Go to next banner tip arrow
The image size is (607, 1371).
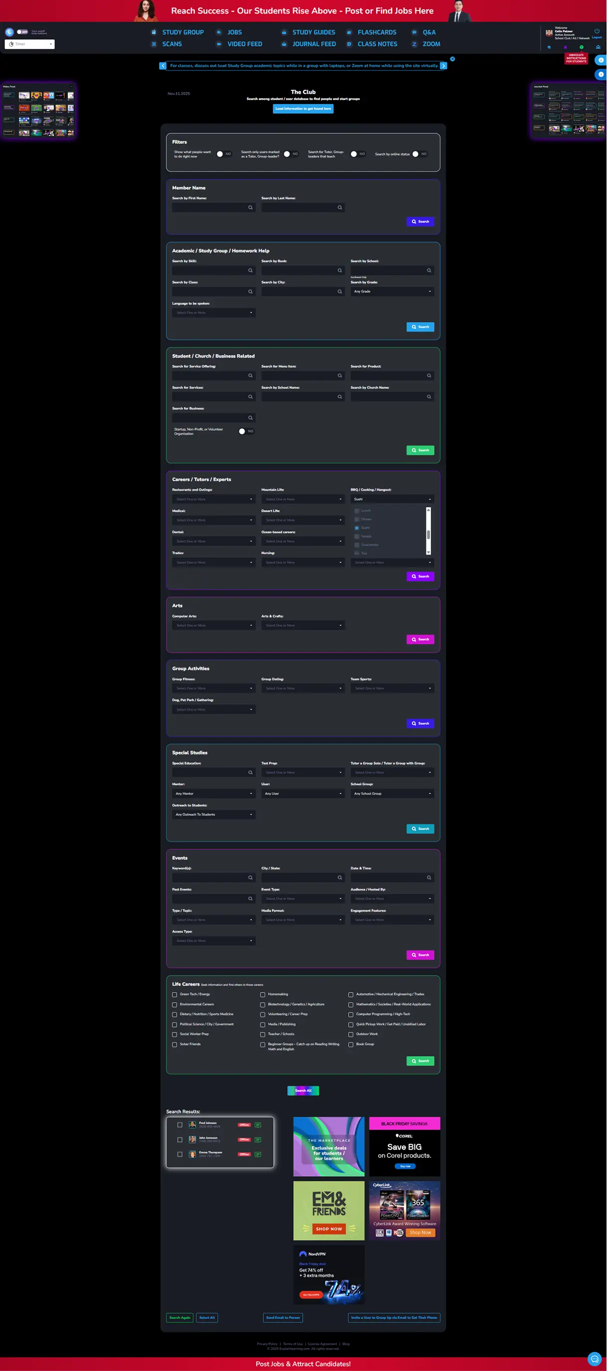click(x=443, y=66)
